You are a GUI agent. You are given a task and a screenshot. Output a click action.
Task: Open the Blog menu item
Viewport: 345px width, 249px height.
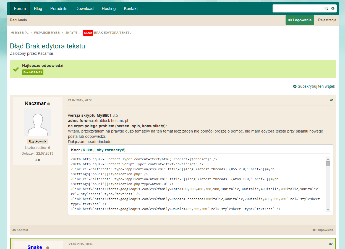coord(38,9)
